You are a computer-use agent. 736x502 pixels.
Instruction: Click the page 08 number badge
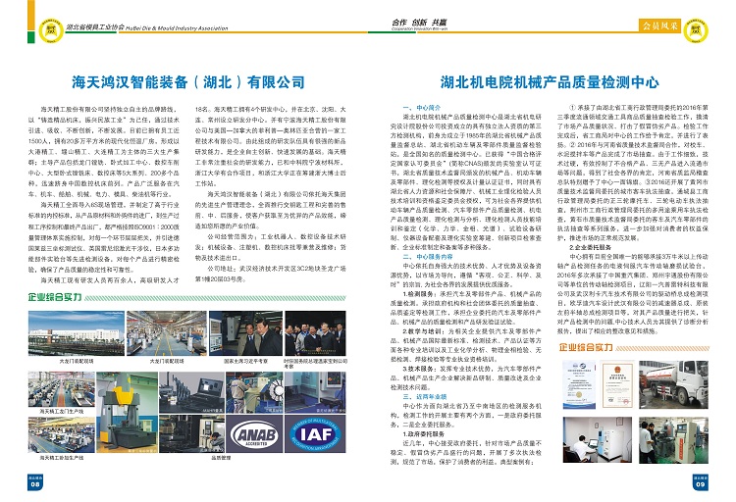[x=34, y=482]
